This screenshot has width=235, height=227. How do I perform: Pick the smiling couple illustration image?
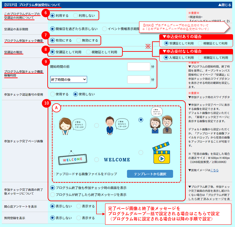pos(162,121)
